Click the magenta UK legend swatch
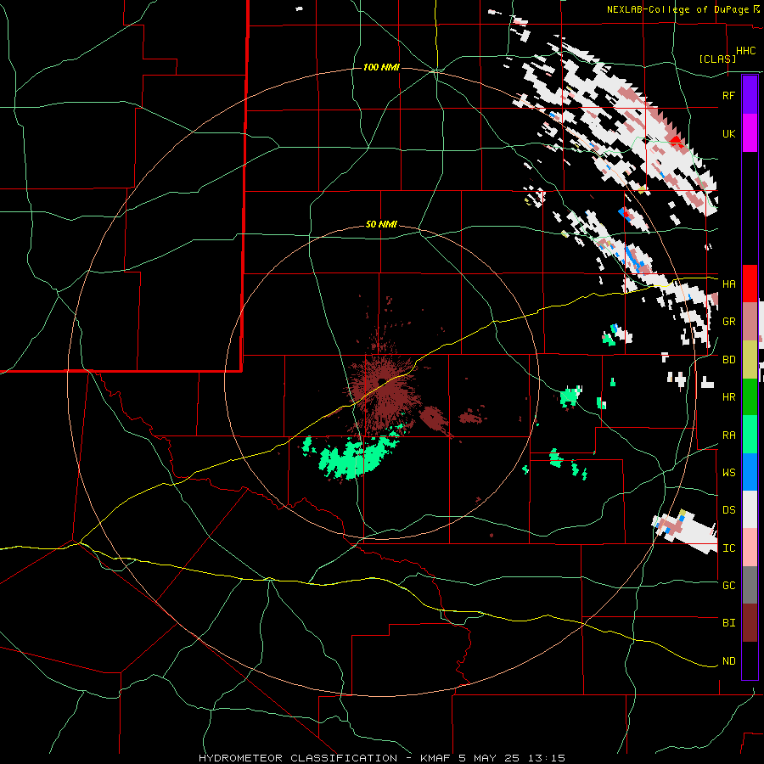Screen dimensions: 764x764 pyautogui.click(x=750, y=133)
